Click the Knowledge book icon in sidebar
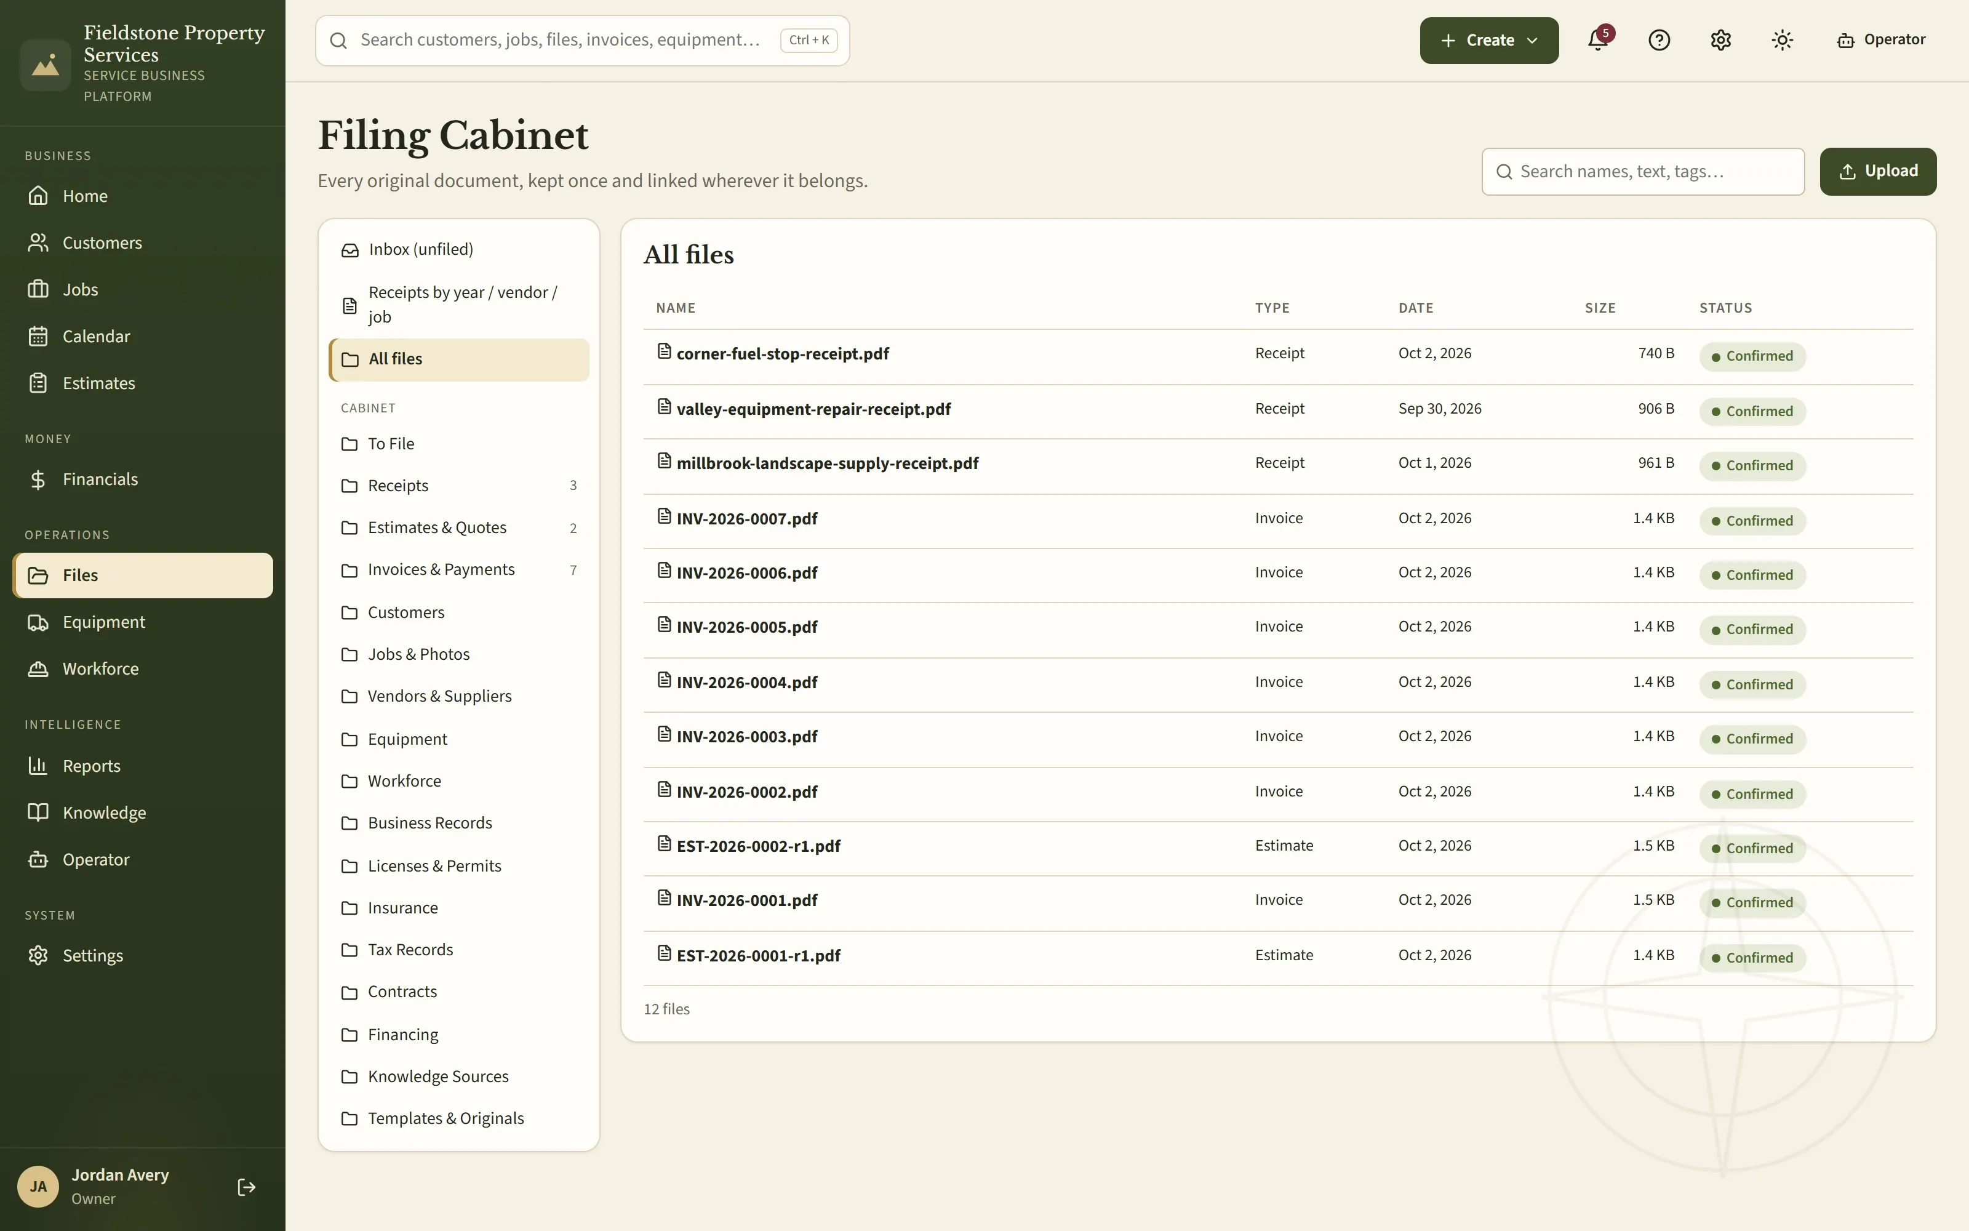1969x1231 pixels. (x=38, y=812)
